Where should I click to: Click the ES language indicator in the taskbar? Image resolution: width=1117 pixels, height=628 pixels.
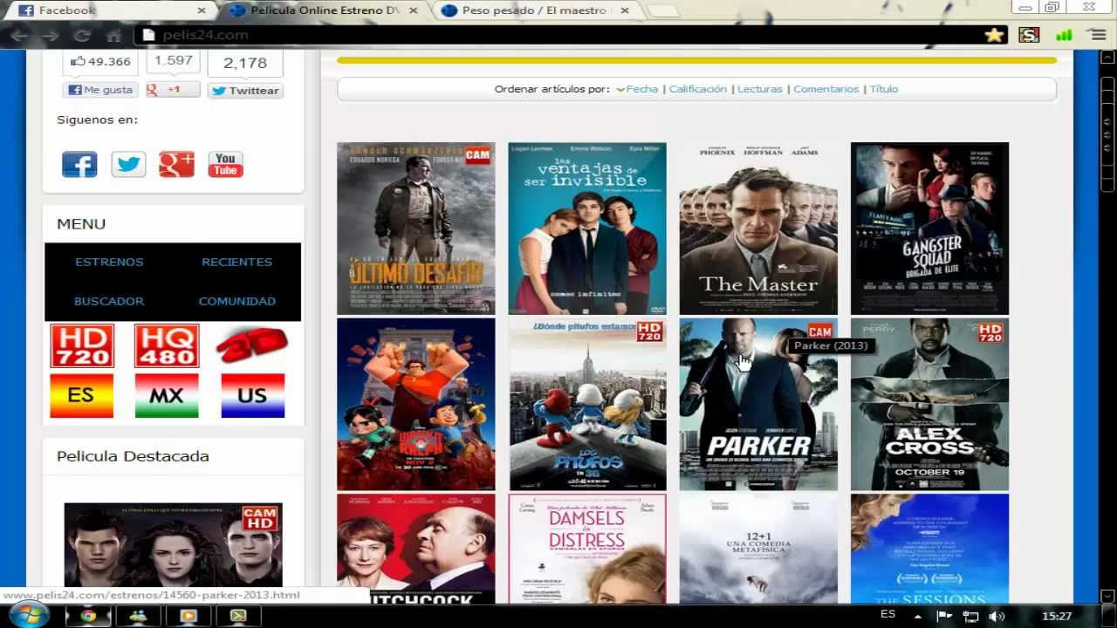click(887, 614)
